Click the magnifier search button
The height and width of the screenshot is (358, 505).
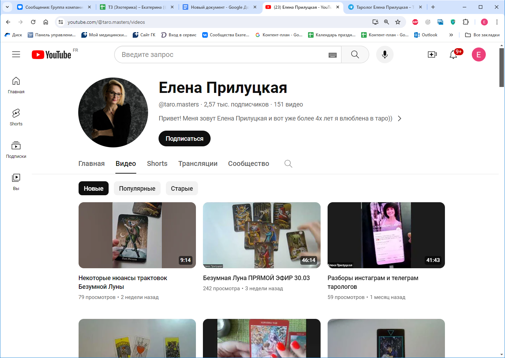pyautogui.click(x=355, y=54)
